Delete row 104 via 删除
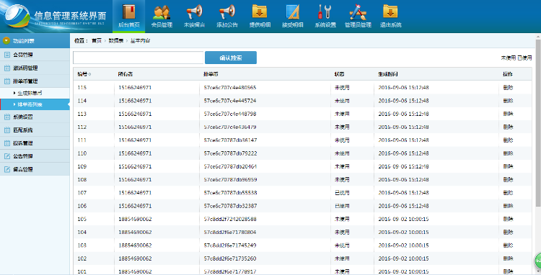Image resolution: width=541 pixels, height=275 pixels. click(x=508, y=232)
